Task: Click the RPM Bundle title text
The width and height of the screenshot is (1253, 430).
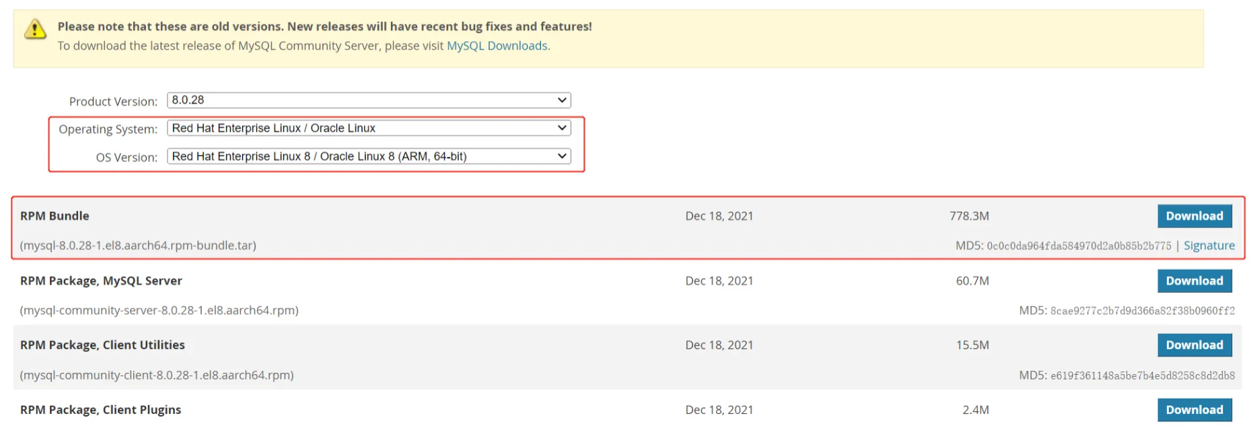Action: click(55, 216)
